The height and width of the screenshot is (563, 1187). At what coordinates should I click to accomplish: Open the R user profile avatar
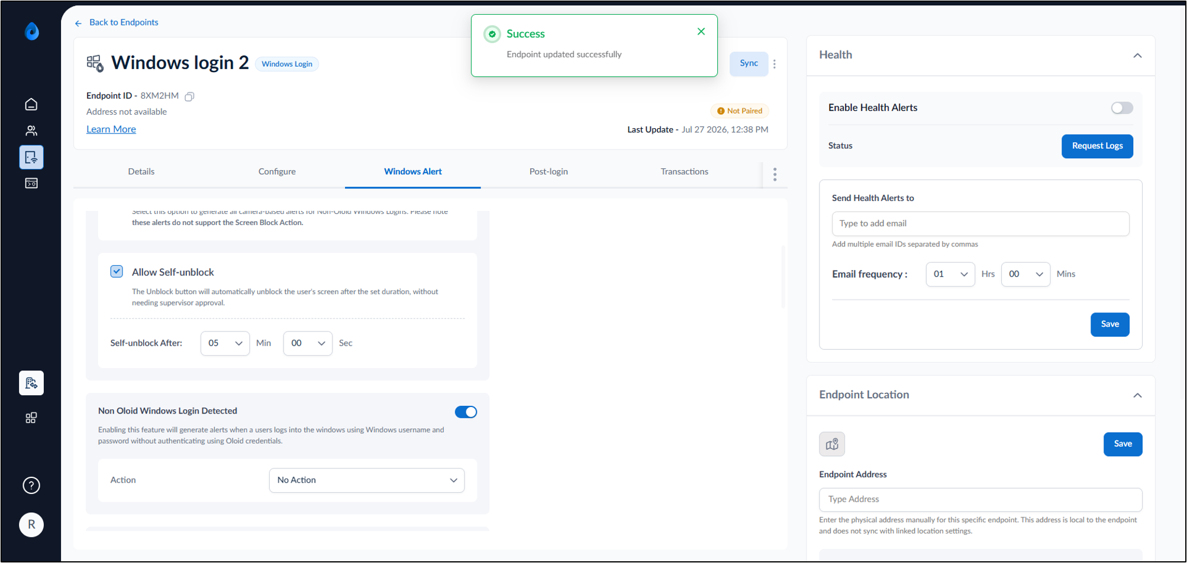[x=31, y=525]
